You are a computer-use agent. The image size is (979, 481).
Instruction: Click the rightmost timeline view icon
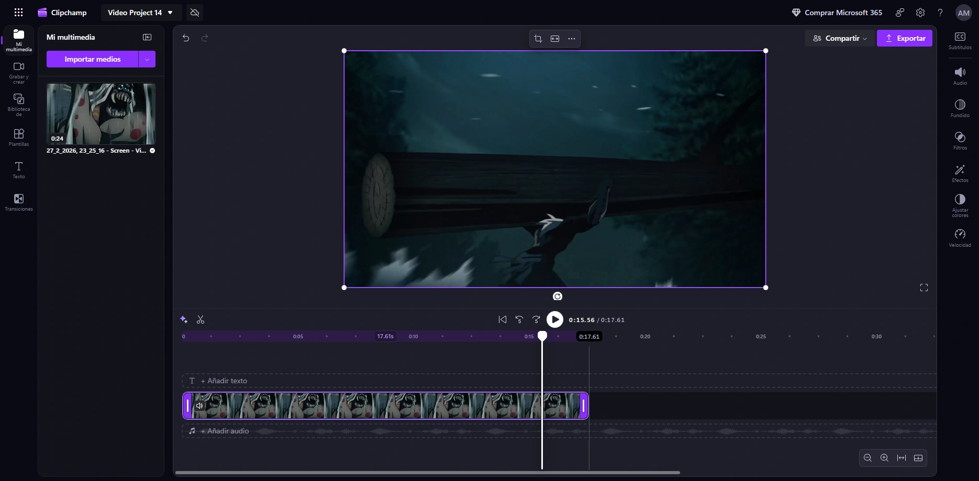point(918,458)
